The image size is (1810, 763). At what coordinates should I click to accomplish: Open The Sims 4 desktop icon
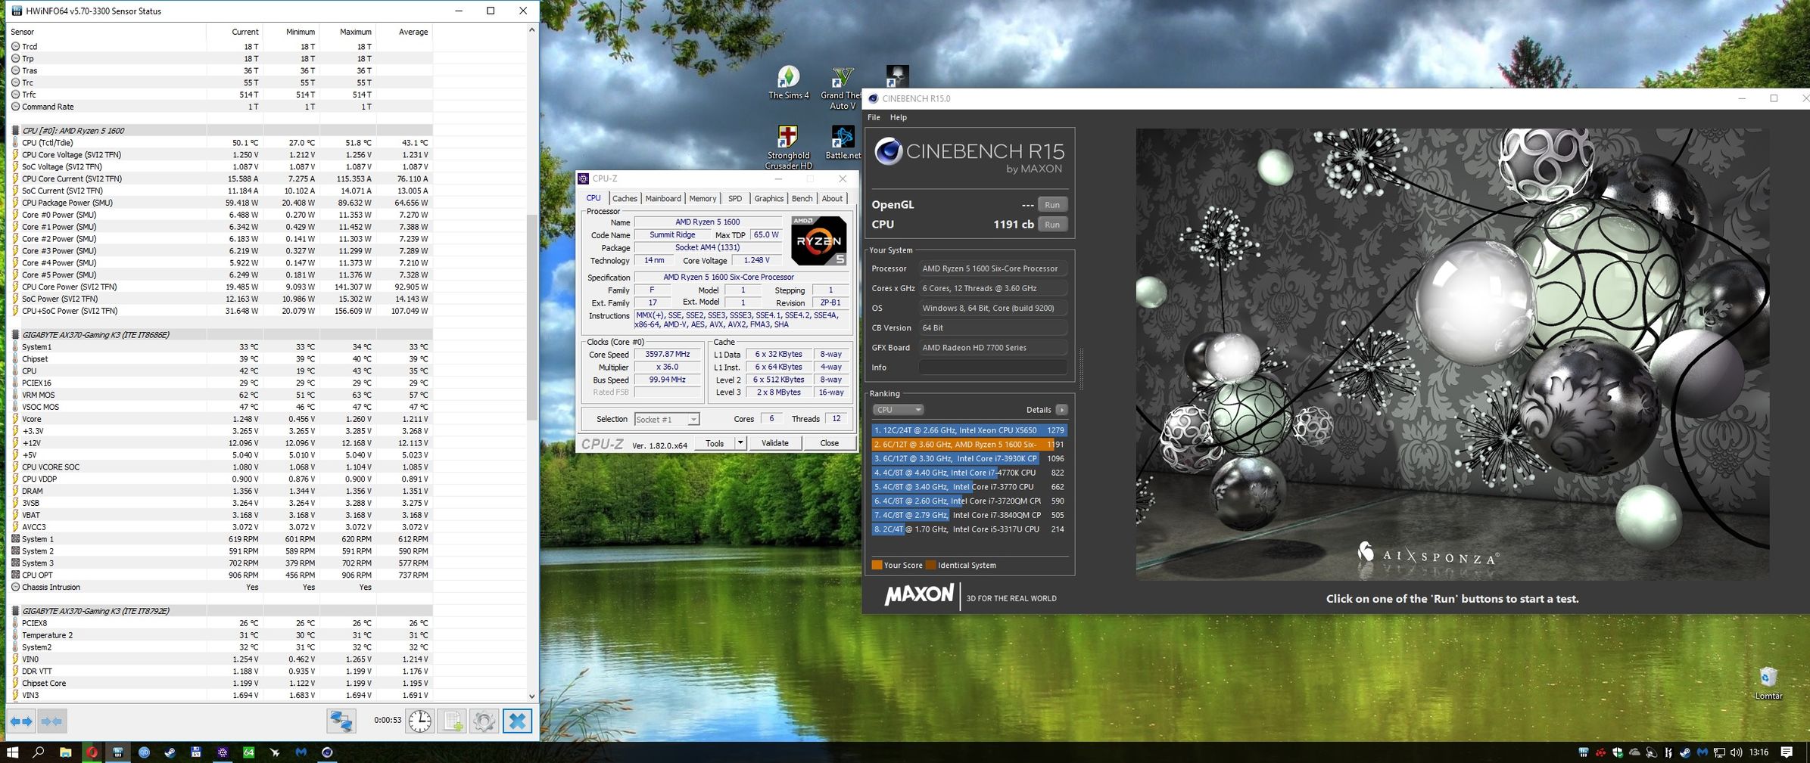(788, 83)
